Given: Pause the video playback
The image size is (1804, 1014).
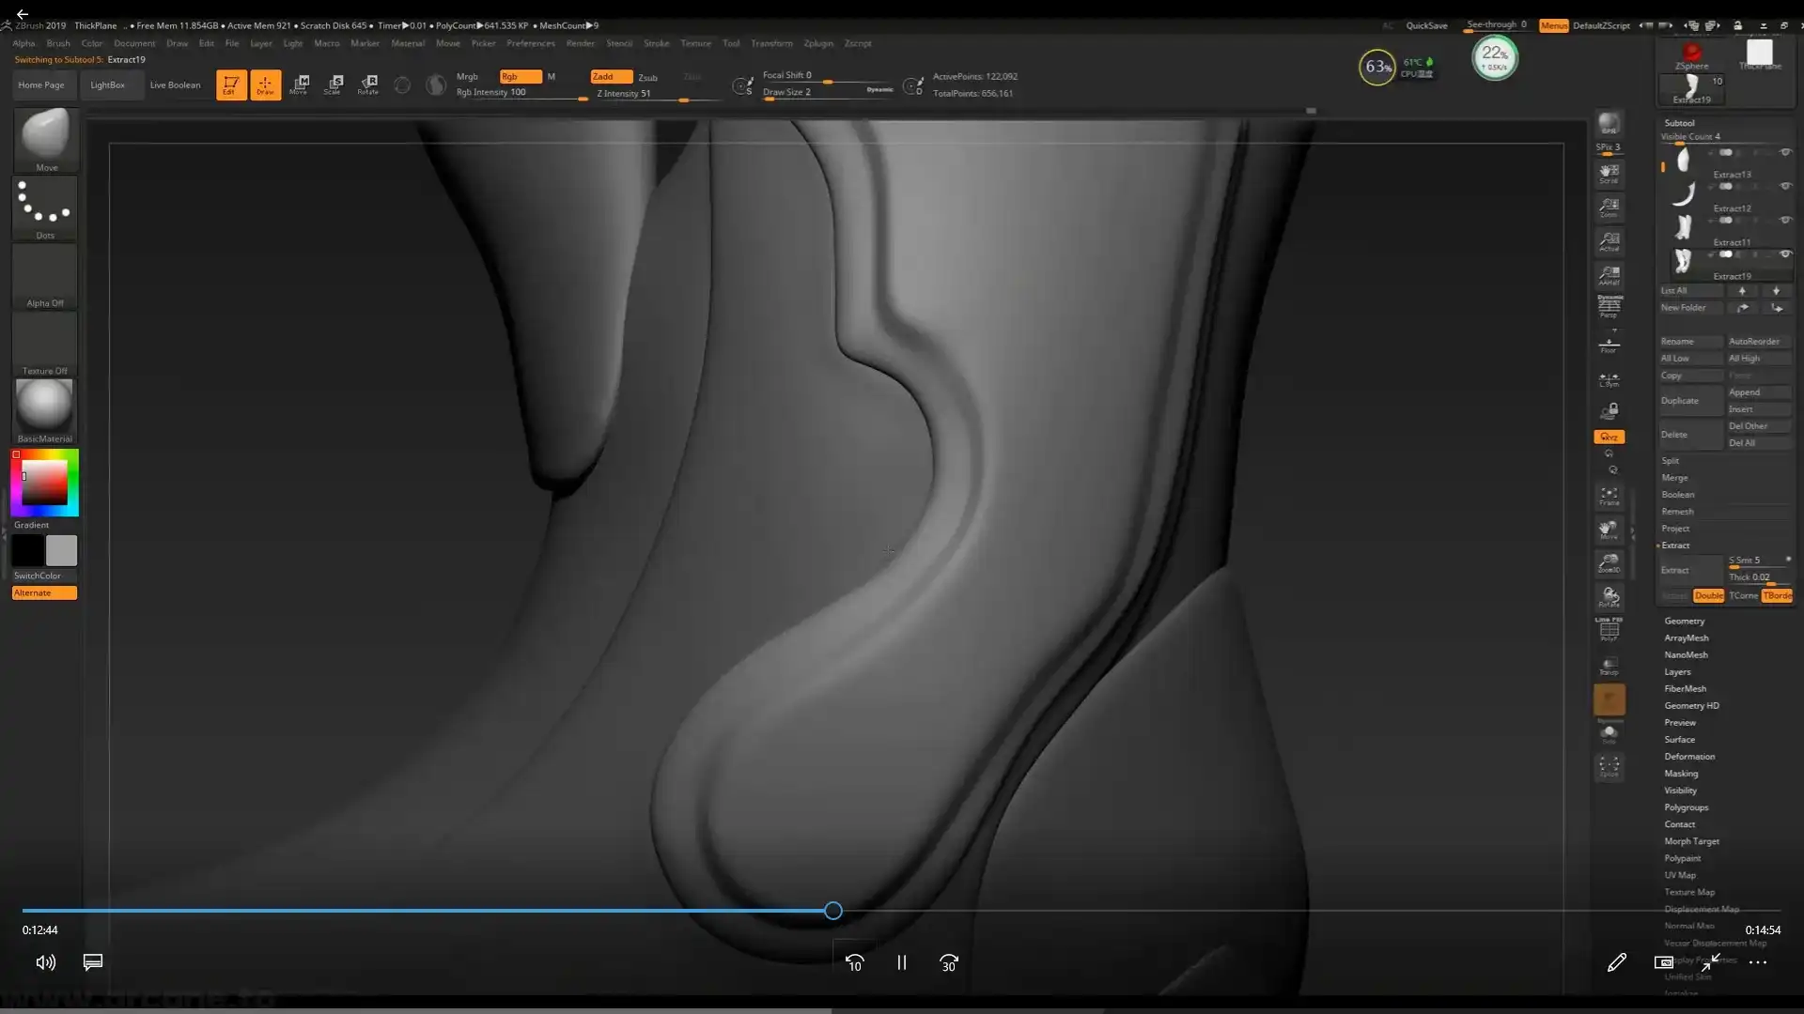Looking at the screenshot, I should 901,962.
